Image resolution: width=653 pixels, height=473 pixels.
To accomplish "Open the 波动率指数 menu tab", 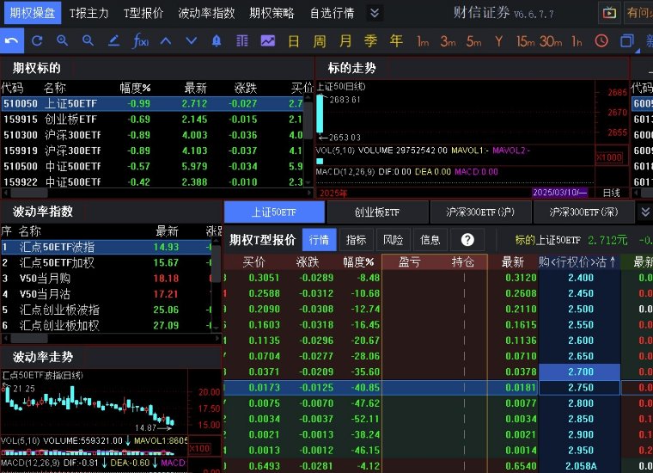I will (x=206, y=14).
